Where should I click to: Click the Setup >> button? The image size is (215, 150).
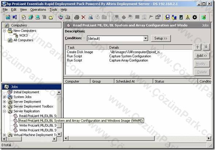[161, 38]
